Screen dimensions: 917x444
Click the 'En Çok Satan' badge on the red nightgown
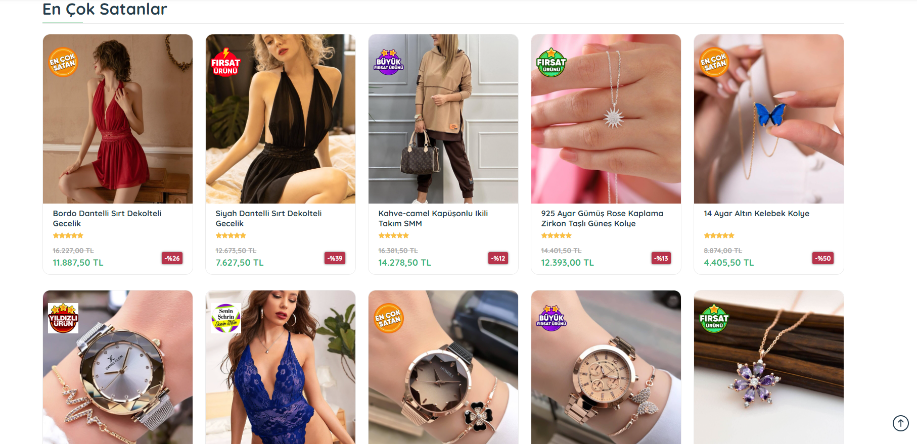tap(63, 62)
